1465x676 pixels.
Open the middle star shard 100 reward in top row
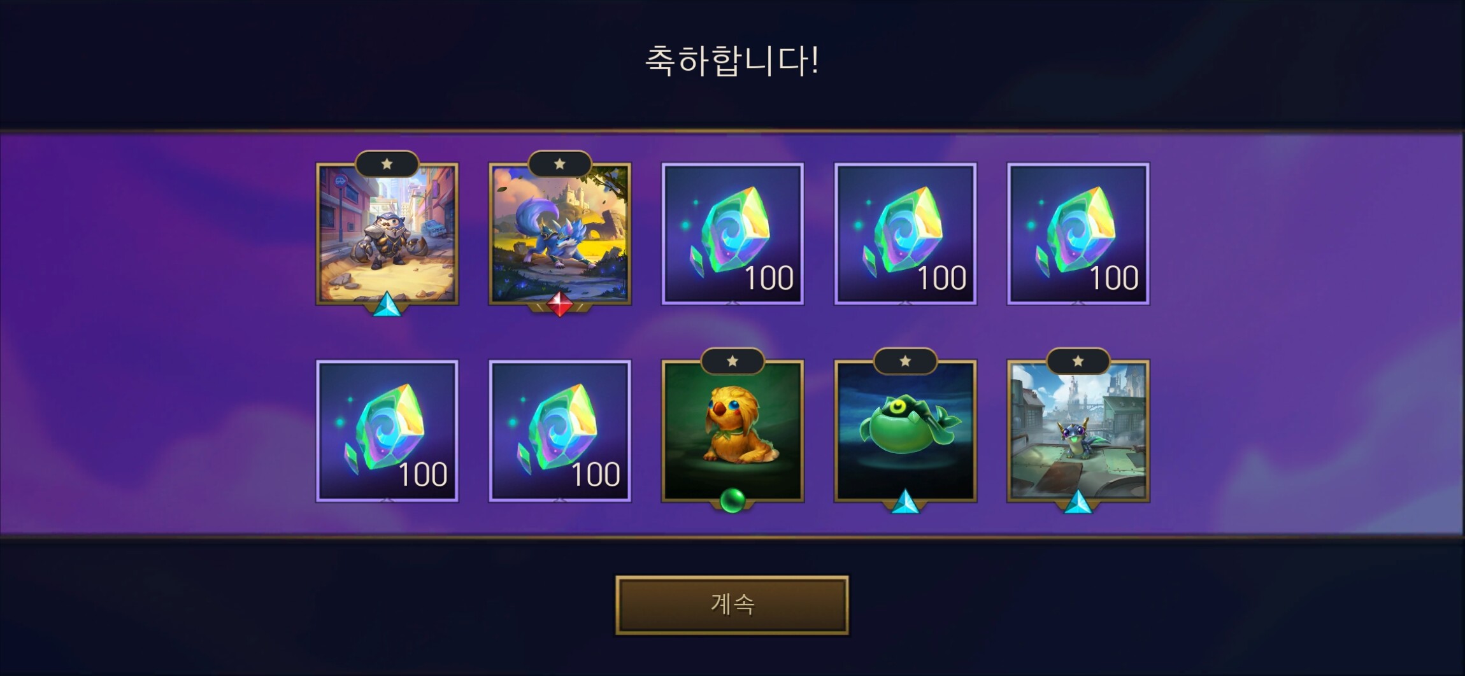click(x=905, y=234)
